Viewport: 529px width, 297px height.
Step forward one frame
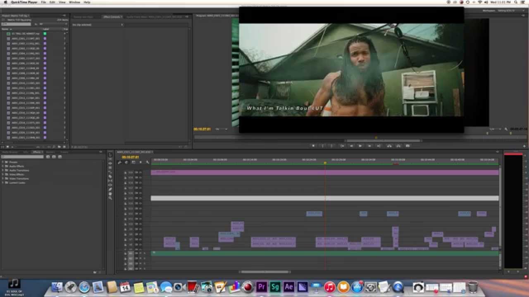pos(369,146)
